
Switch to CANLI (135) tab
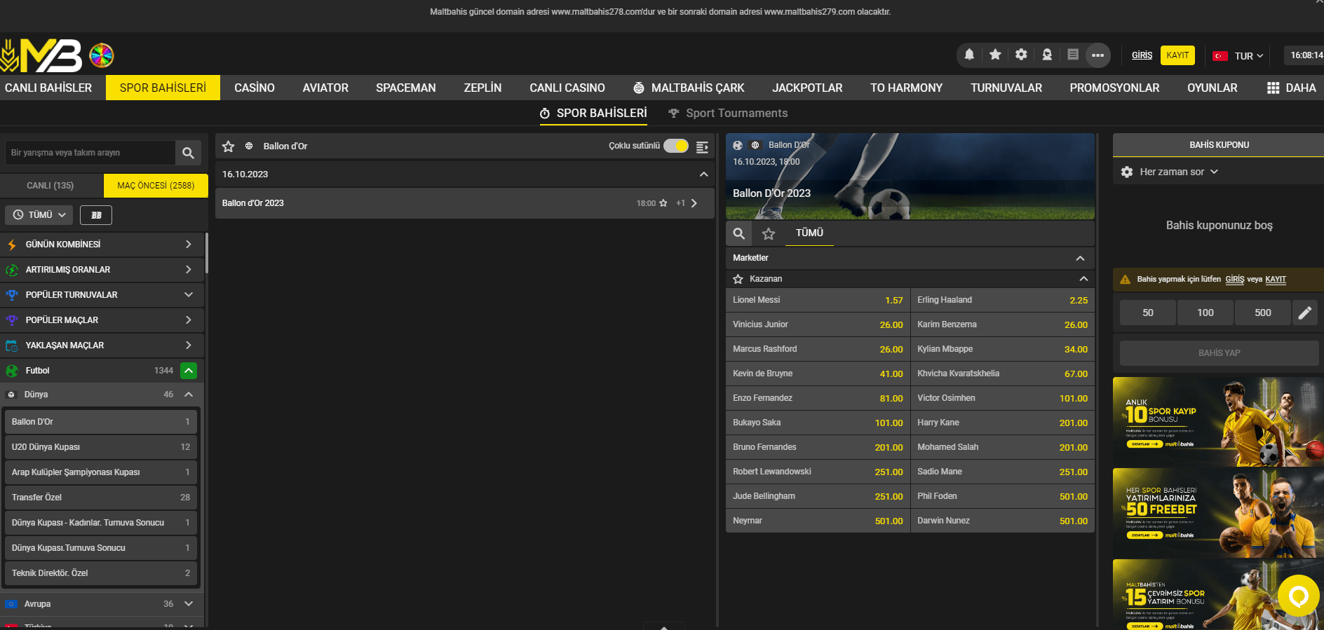point(50,186)
